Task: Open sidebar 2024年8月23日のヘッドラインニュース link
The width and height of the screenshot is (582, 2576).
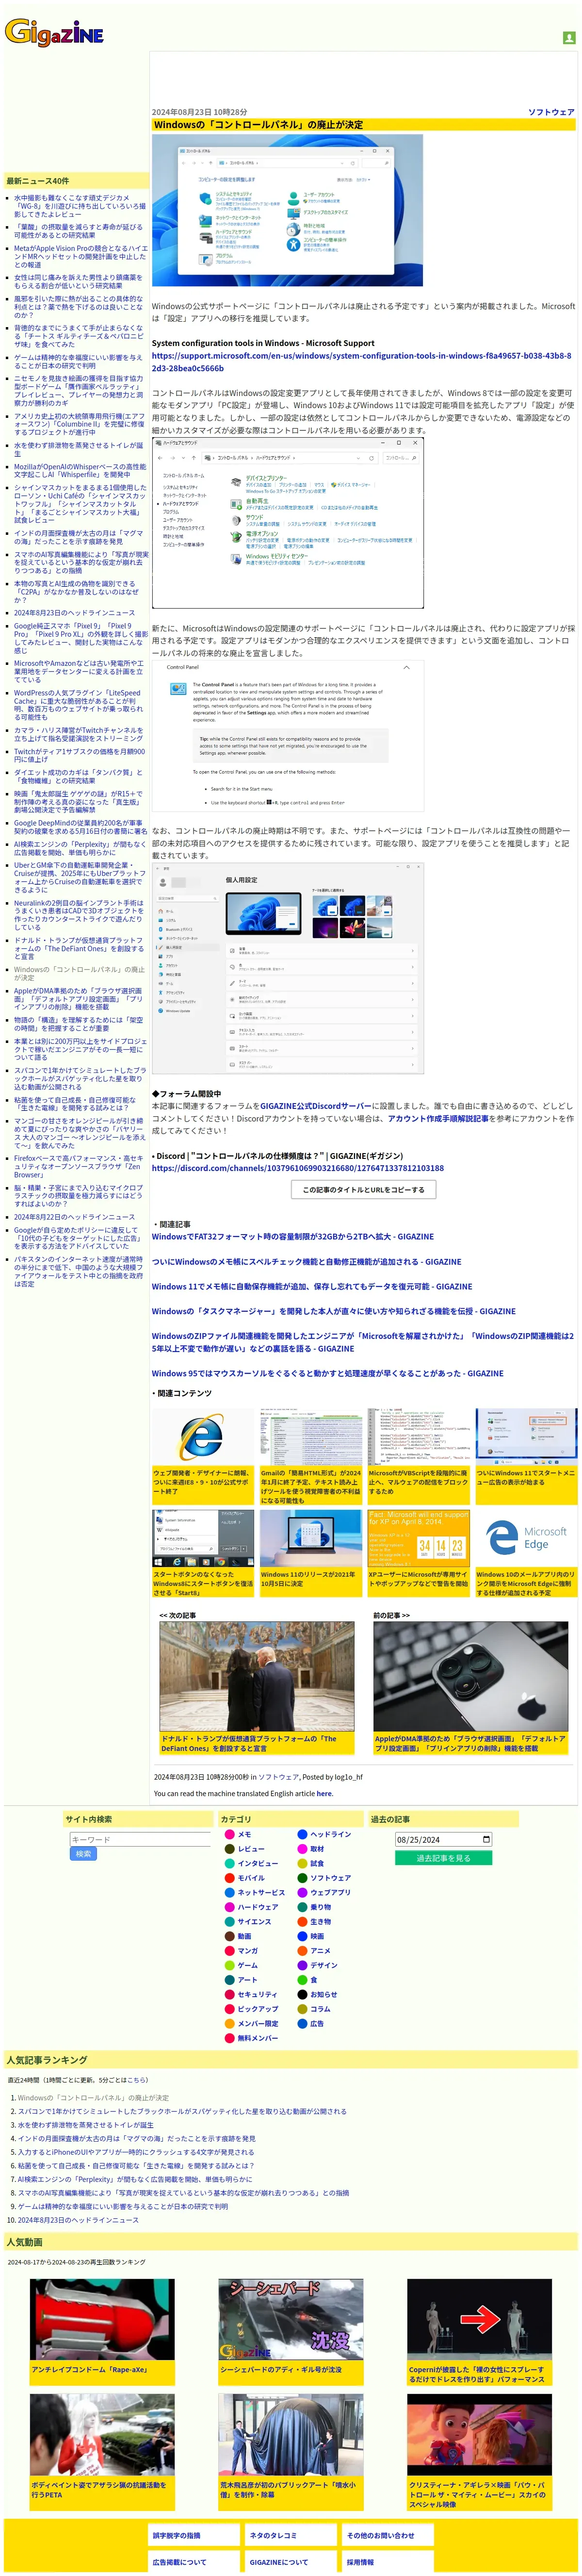Action: point(74,612)
